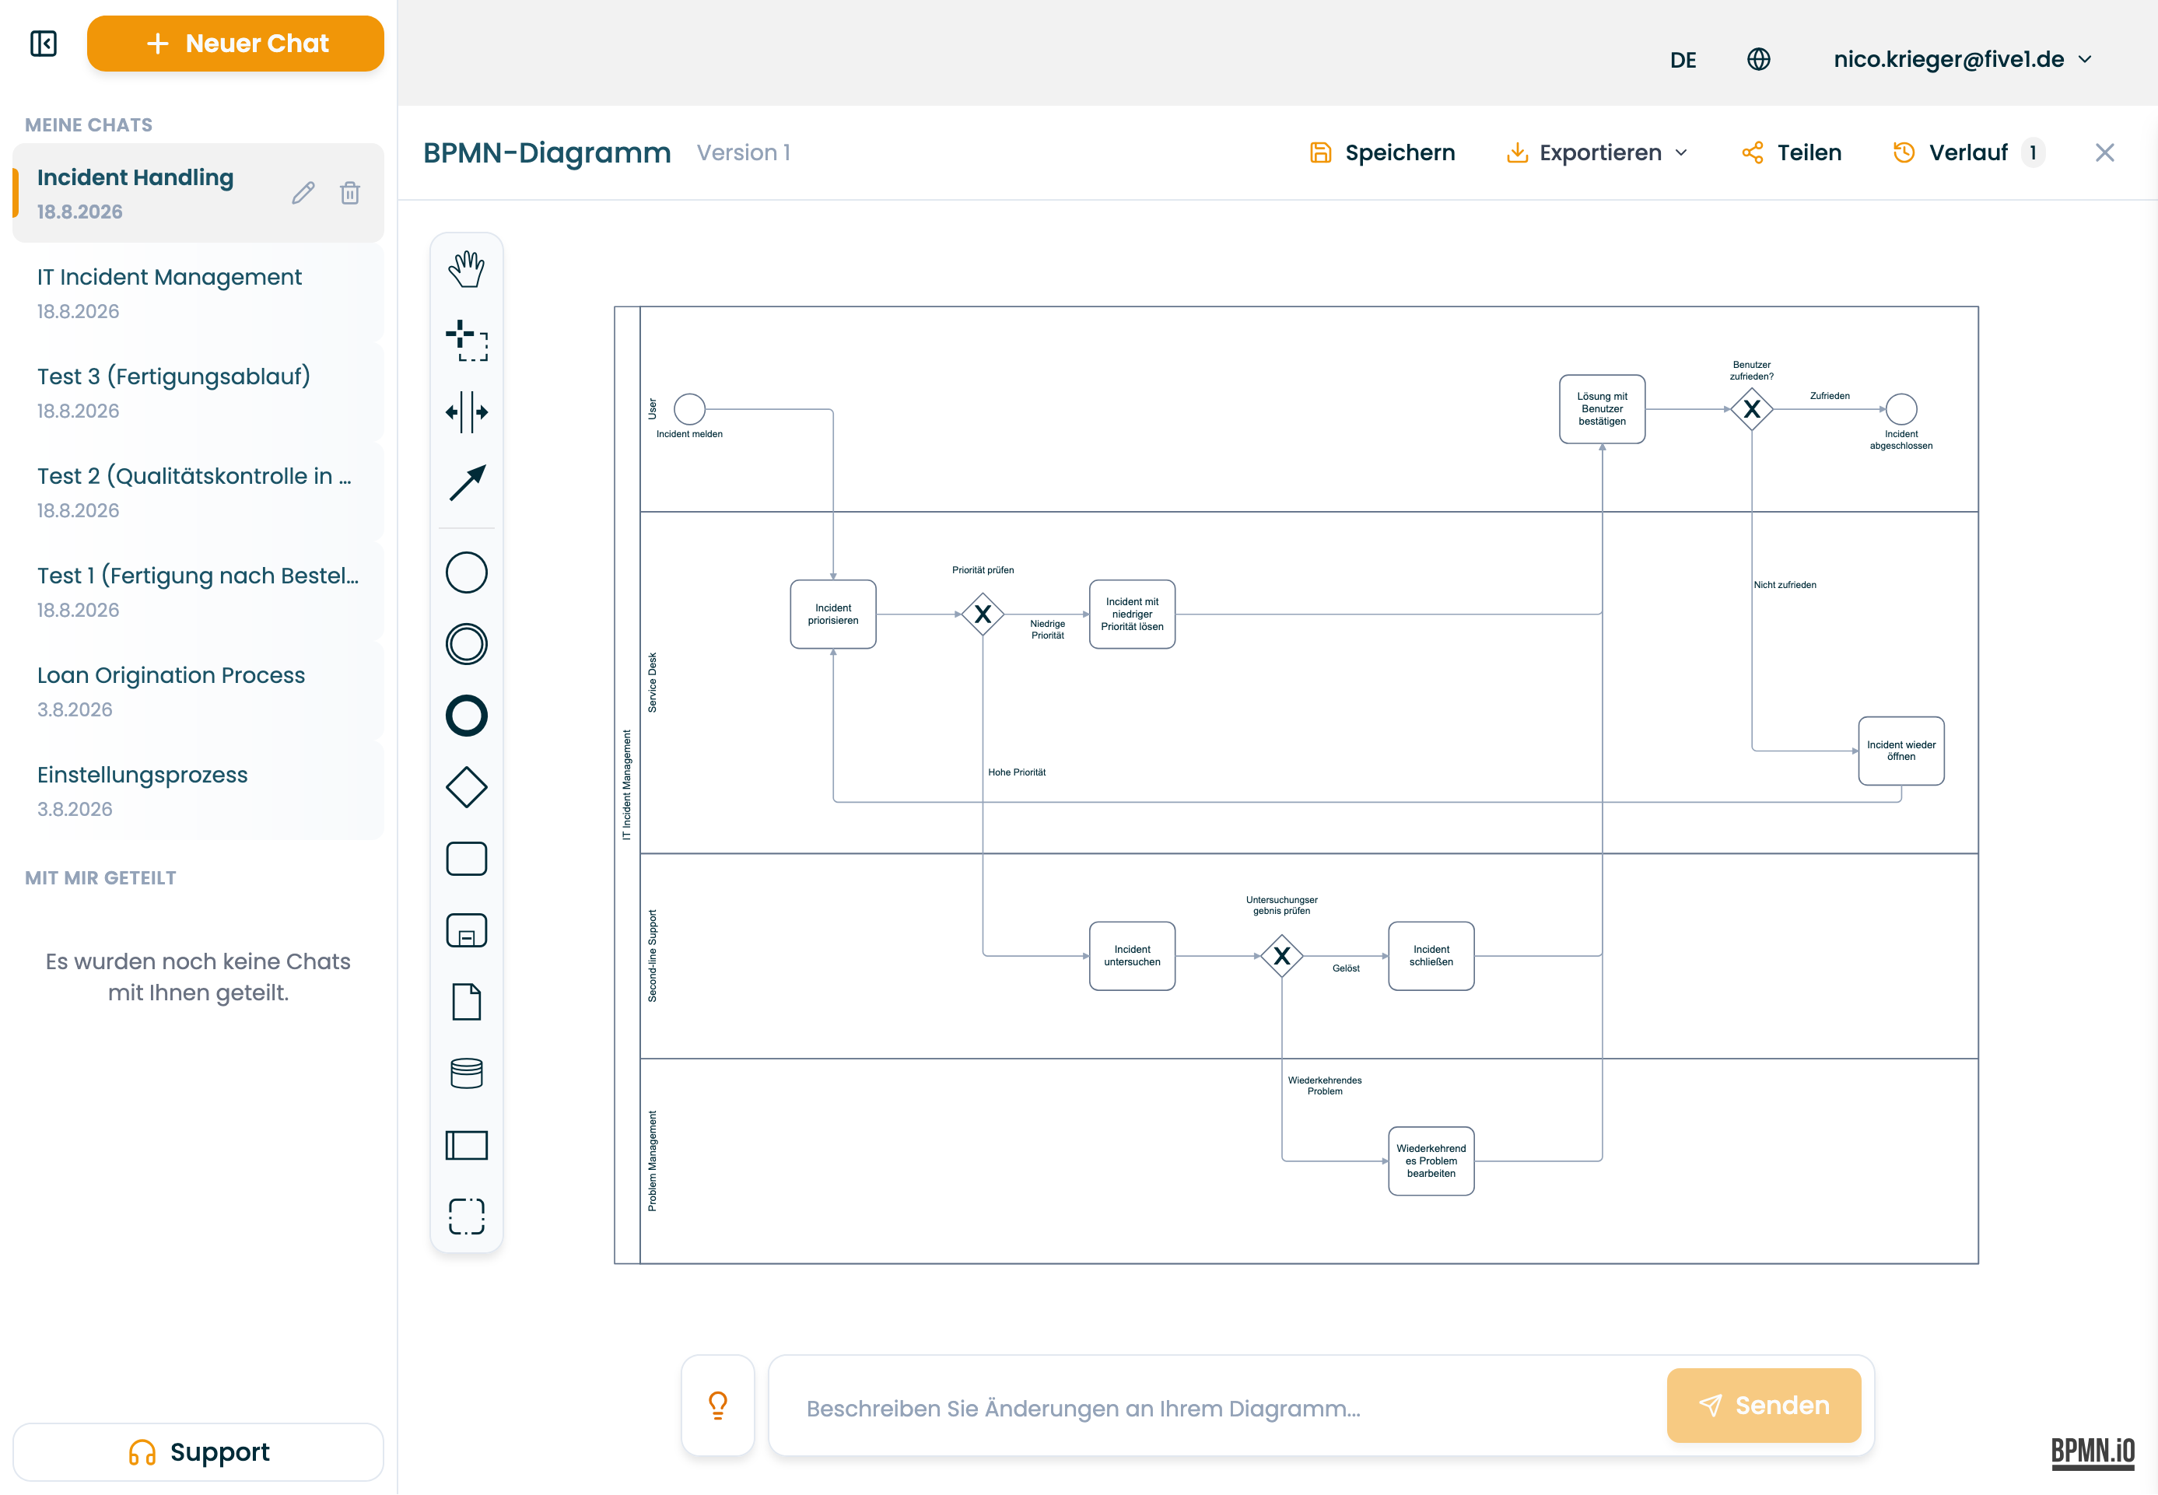2158x1495 pixels.
Task: Pick the gateway diamond in palette
Action: pyautogui.click(x=467, y=787)
